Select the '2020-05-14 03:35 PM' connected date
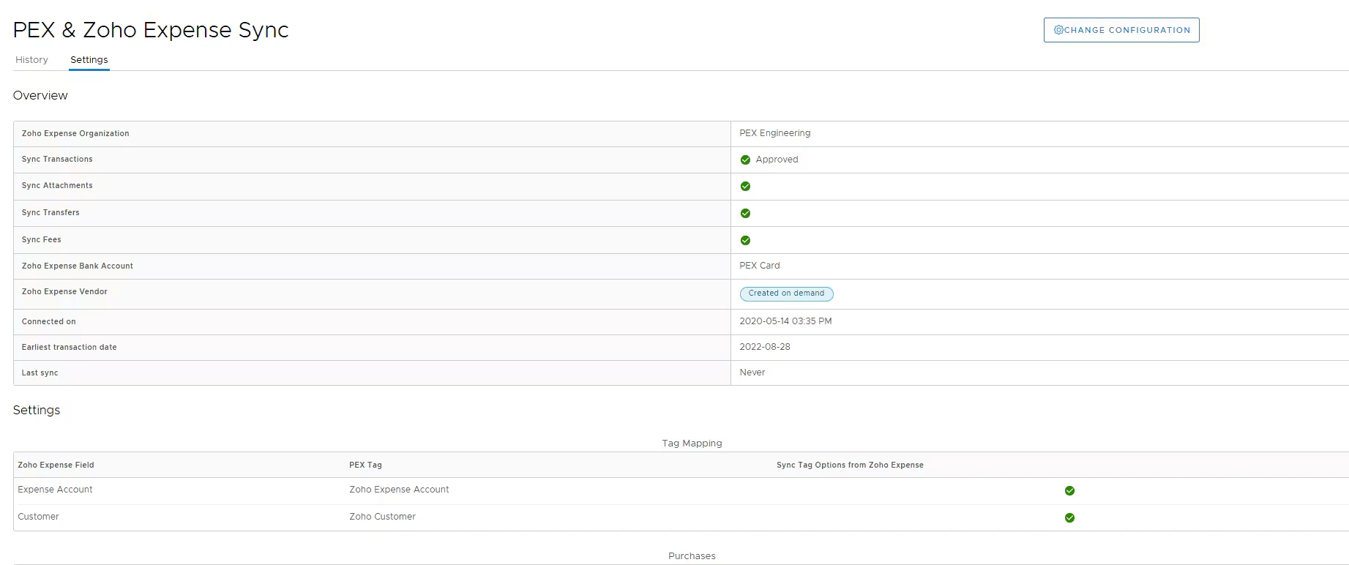 (x=785, y=321)
